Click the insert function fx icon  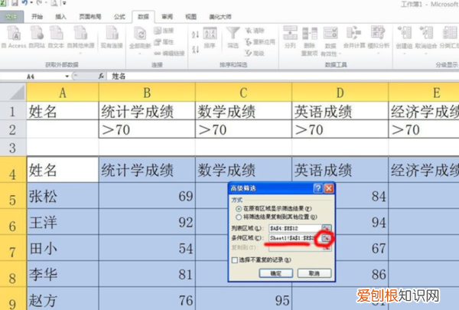101,77
